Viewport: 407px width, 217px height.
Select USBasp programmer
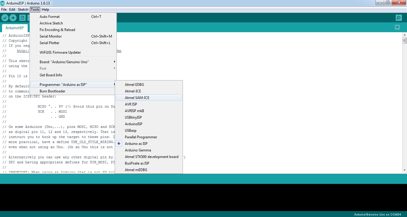(149, 131)
